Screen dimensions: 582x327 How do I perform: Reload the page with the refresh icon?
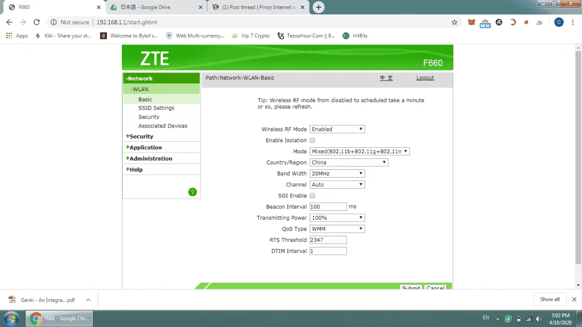point(37,22)
